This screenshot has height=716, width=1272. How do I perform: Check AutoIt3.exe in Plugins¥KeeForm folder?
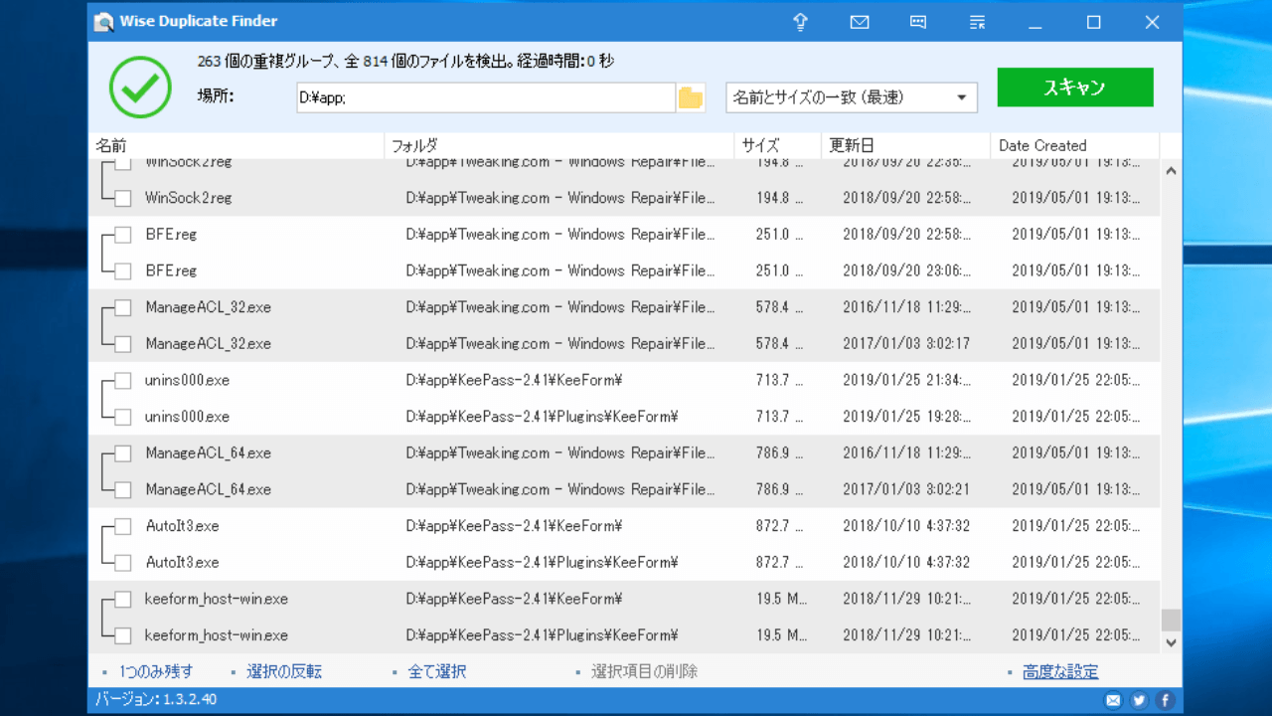pyautogui.click(x=123, y=563)
